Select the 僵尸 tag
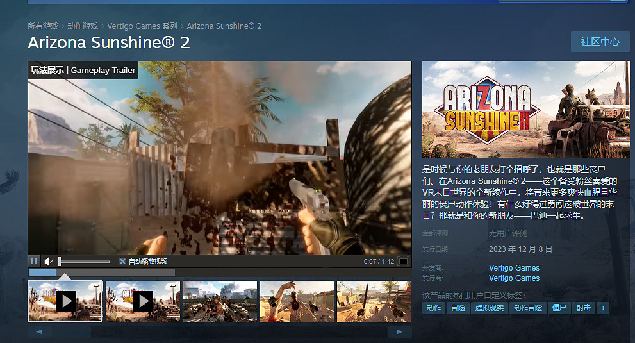The height and width of the screenshot is (343, 635). 559,308
